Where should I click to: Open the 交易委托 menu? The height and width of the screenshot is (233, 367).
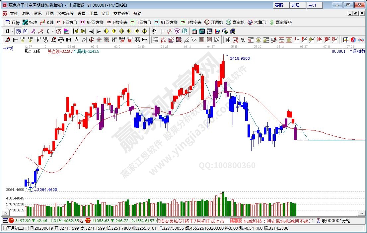[x=121, y=14]
